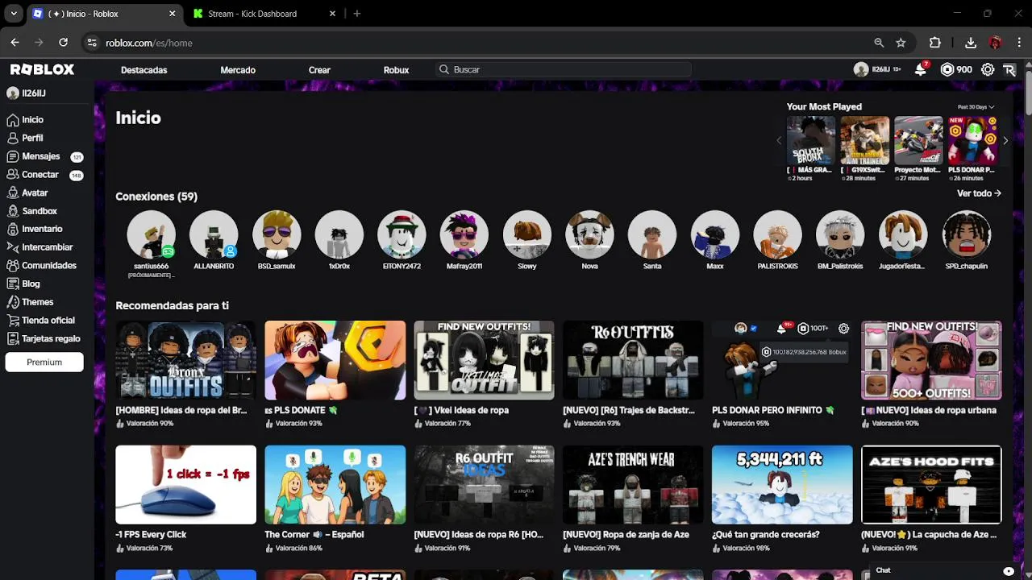The image size is (1032, 580).
Task: Open the Past 30 Days dropdown
Action: [x=976, y=107]
